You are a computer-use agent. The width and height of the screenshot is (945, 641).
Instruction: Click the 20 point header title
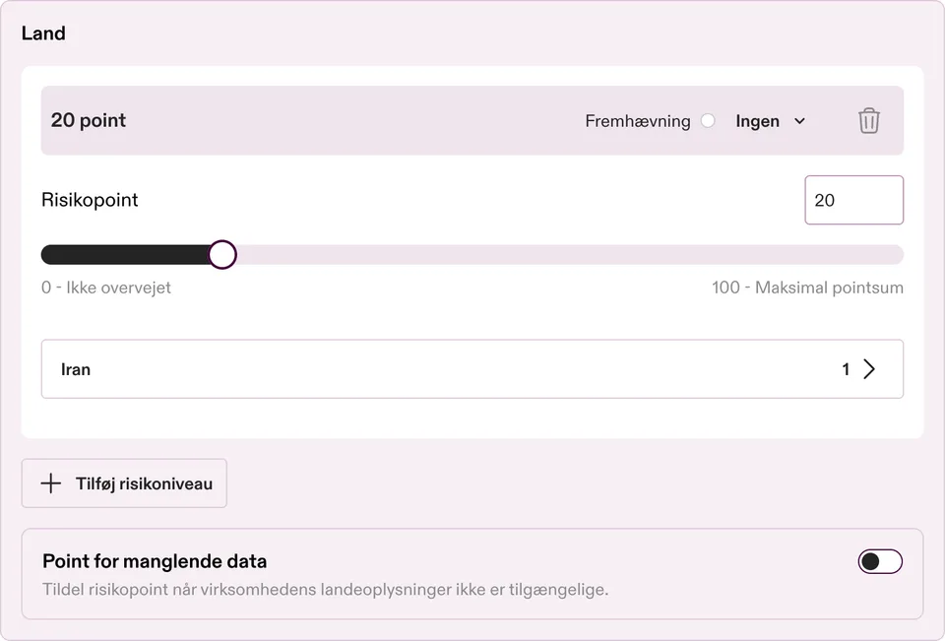[89, 120]
